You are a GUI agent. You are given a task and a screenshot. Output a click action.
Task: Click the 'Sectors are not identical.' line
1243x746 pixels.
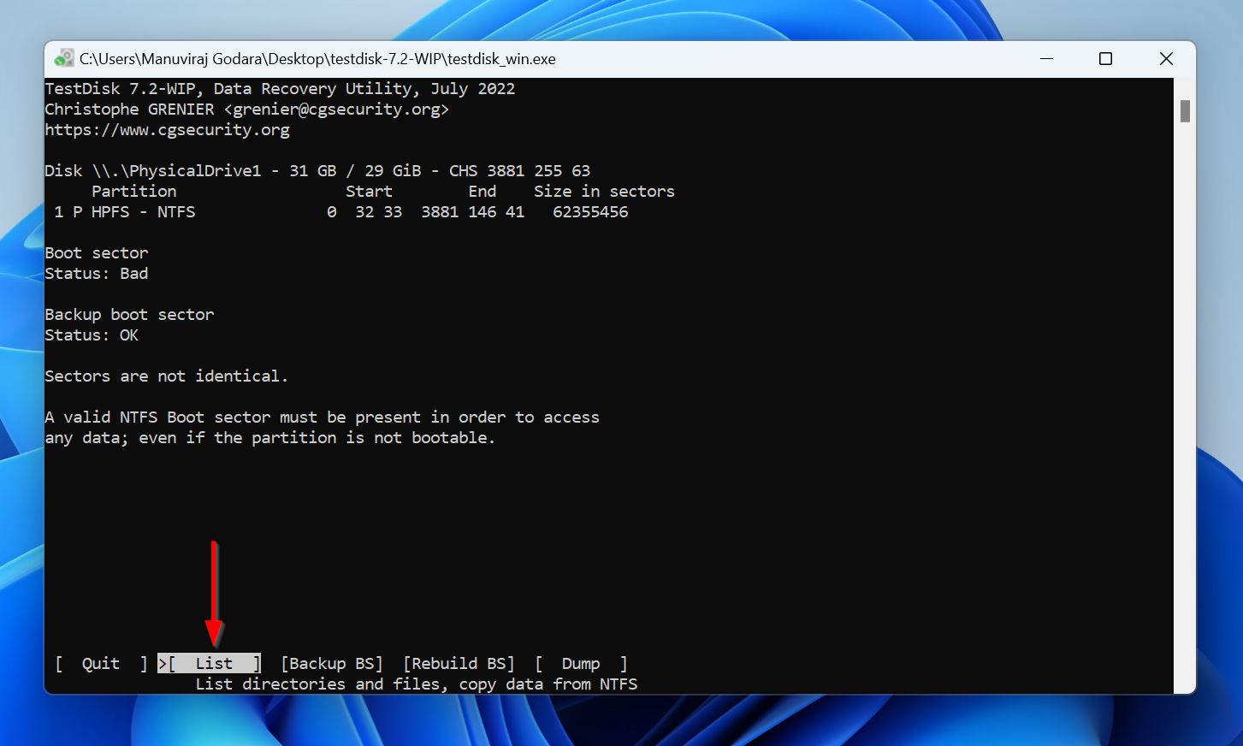[x=167, y=376]
